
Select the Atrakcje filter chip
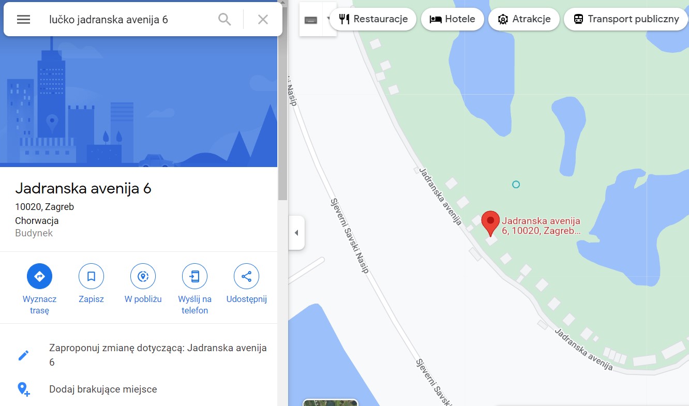click(x=523, y=19)
